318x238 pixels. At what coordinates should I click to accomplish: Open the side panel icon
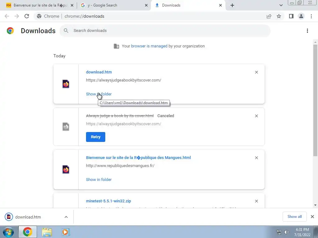pos(291,16)
